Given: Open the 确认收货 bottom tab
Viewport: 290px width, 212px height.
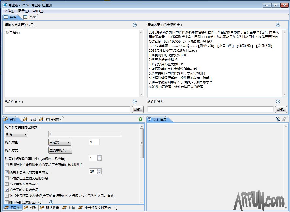Looking at the screenshot, I should tap(50, 207).
